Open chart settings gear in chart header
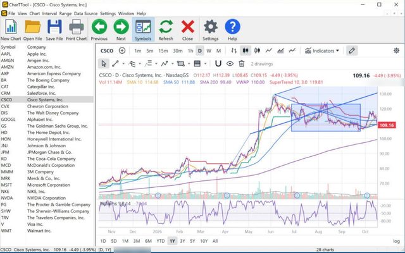The width and height of the screenshot is (405, 253). 396,51
